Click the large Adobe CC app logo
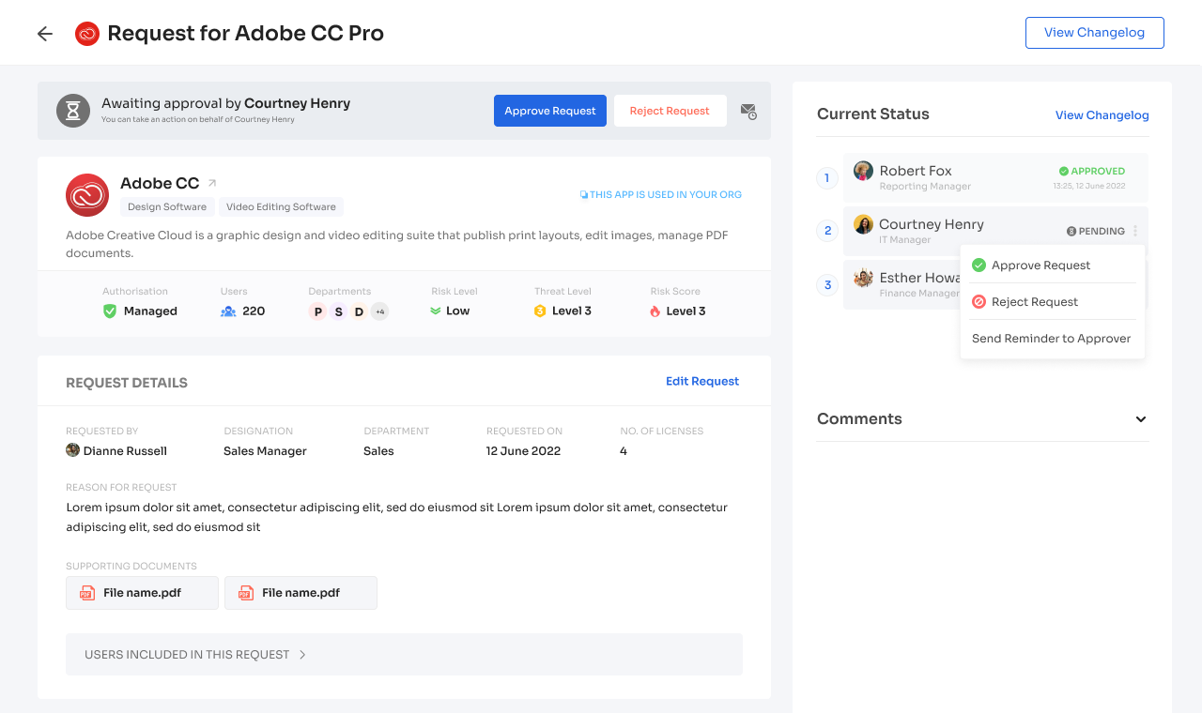1202x713 pixels. (87, 195)
